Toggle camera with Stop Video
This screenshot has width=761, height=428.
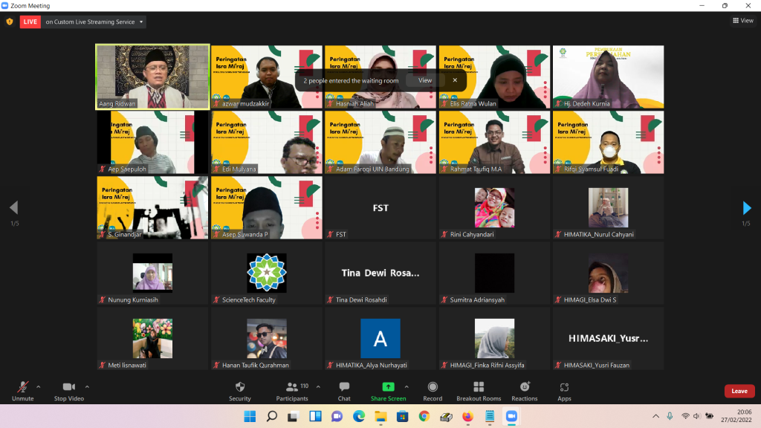click(x=69, y=388)
